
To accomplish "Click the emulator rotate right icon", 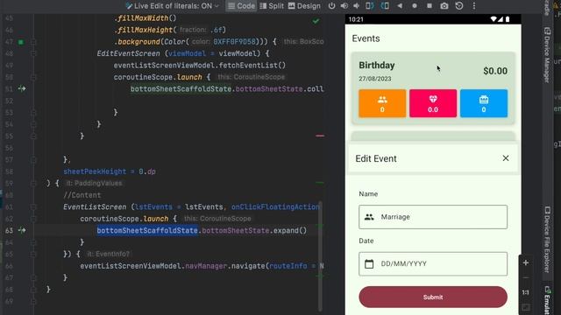I will click(385, 6).
